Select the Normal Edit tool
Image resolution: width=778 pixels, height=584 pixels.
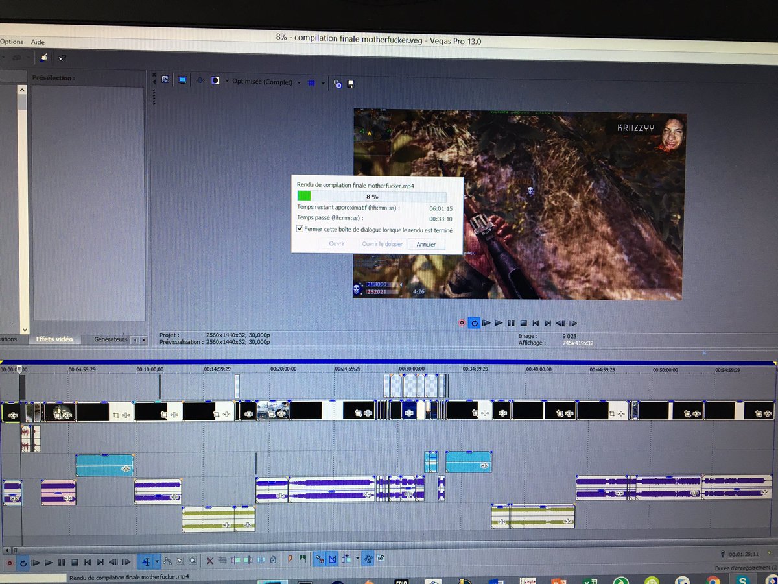[145, 562]
